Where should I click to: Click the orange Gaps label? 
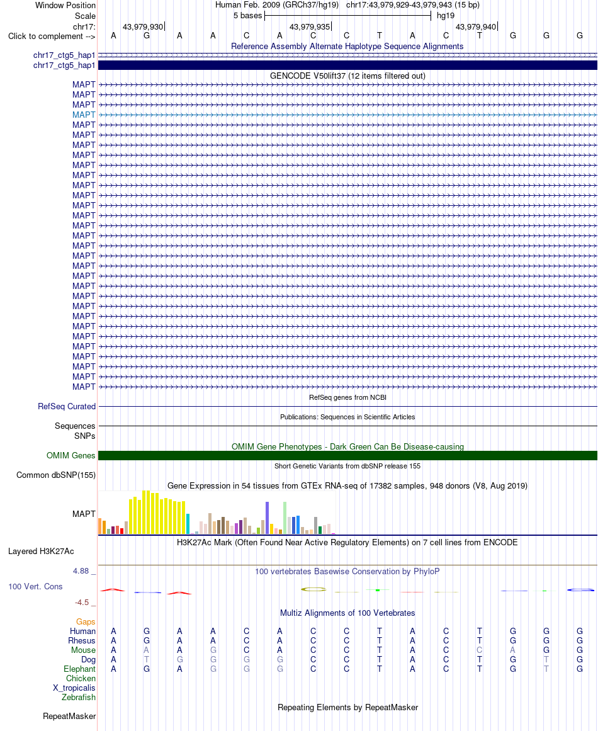click(x=86, y=622)
